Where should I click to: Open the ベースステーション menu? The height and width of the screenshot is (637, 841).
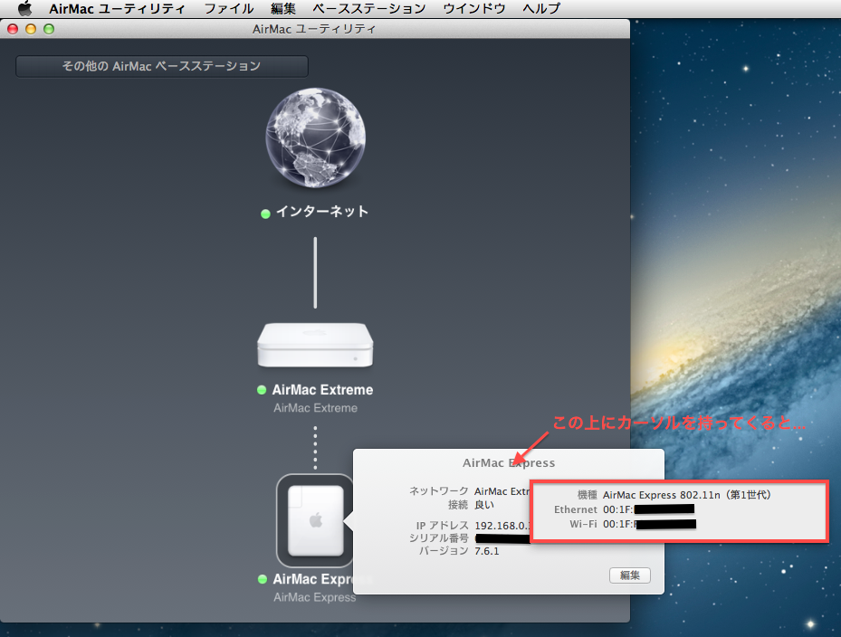click(x=369, y=8)
